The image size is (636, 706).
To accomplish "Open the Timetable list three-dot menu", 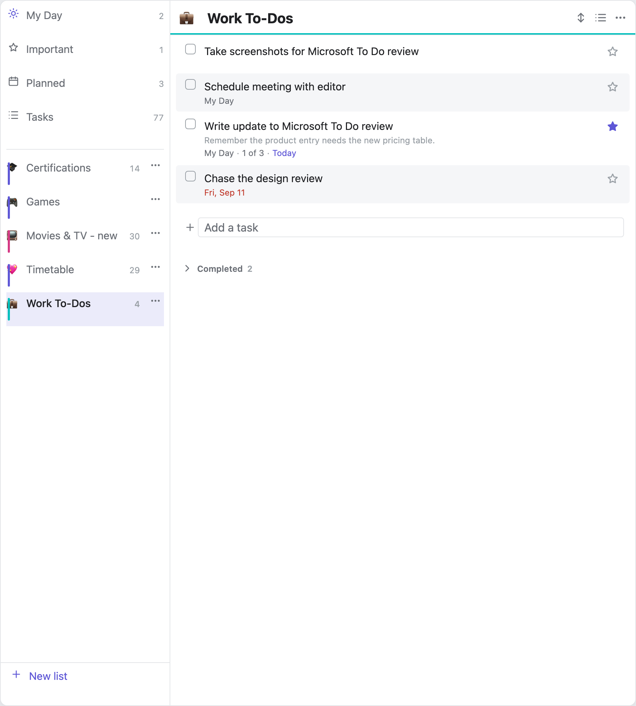I will 155,267.
